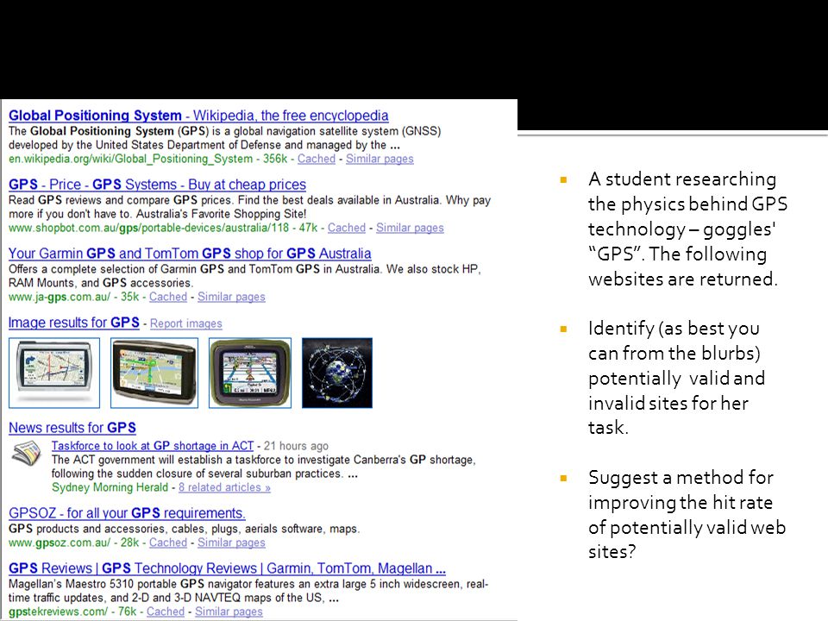Click the '21 hours ago' timestamp
This screenshot has height=621, width=828.
(296, 446)
